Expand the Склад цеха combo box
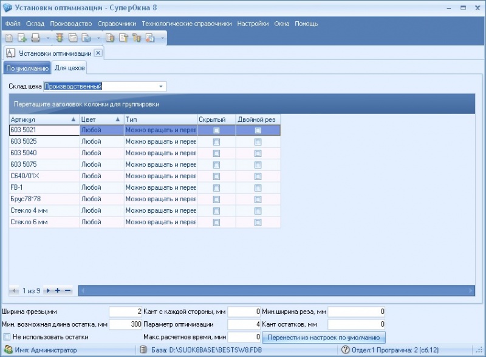This screenshot has width=486, height=357. (x=161, y=86)
